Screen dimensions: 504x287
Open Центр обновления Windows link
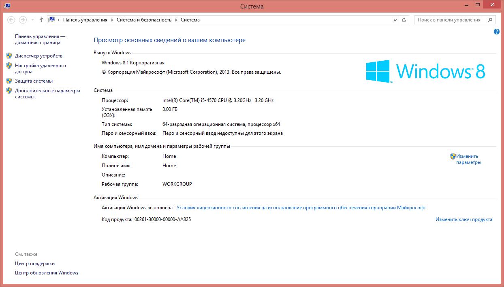coord(47,273)
